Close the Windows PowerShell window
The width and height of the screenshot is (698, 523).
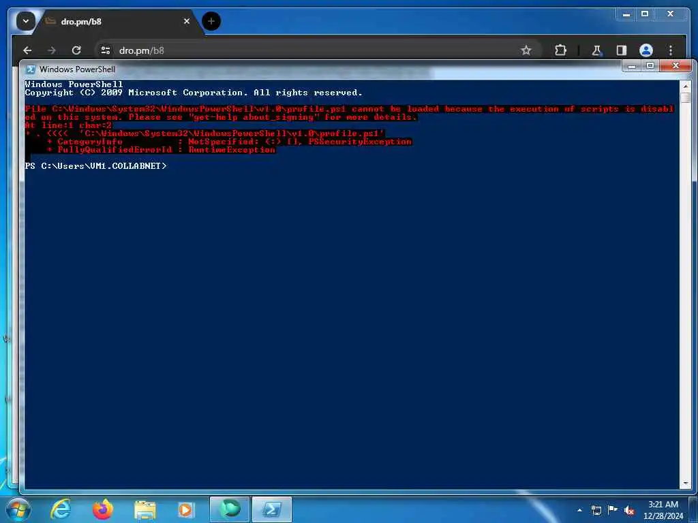click(676, 66)
